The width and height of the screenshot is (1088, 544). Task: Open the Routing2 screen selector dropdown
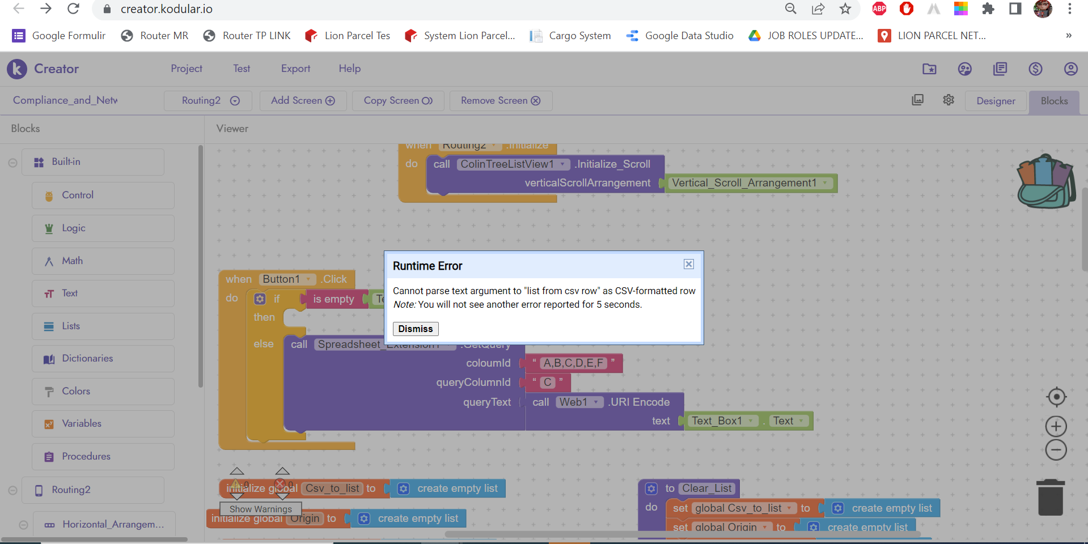[x=210, y=101]
